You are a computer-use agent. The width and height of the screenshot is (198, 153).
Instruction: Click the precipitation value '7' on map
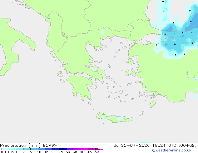tap(166, 45)
